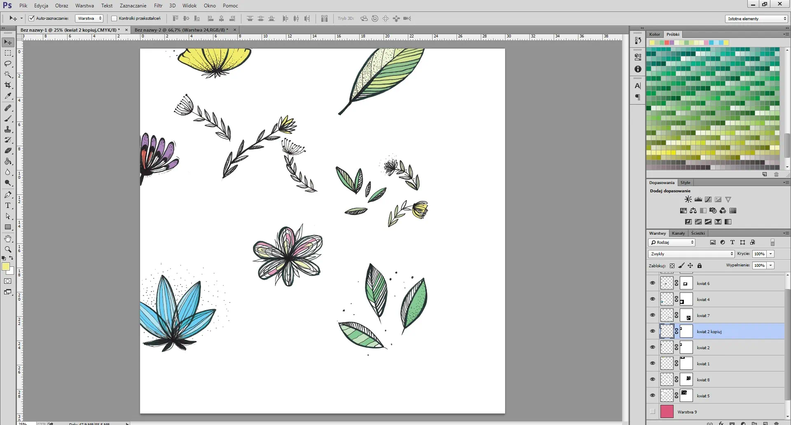Open the Filtr menu

tap(158, 6)
